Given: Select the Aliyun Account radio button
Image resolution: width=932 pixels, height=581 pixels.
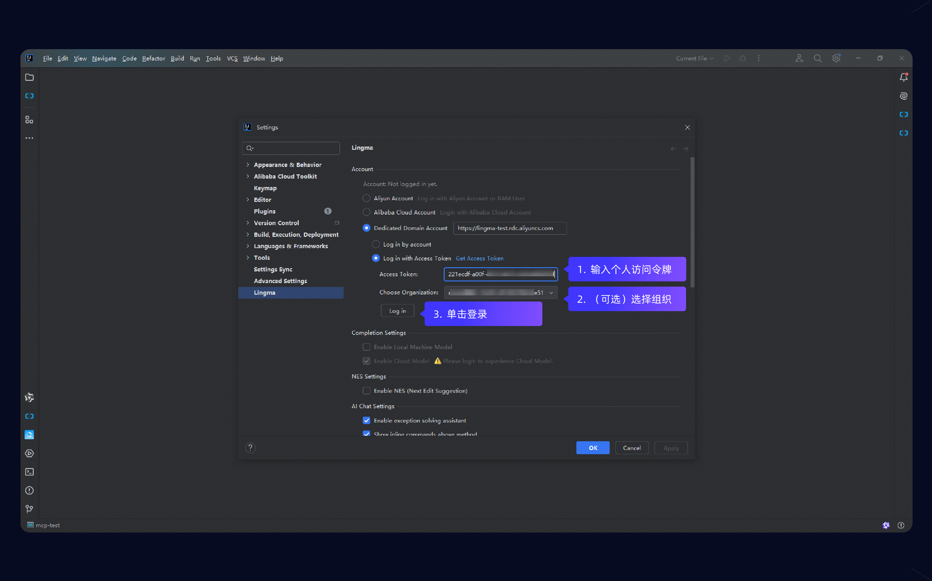Looking at the screenshot, I should [366, 198].
